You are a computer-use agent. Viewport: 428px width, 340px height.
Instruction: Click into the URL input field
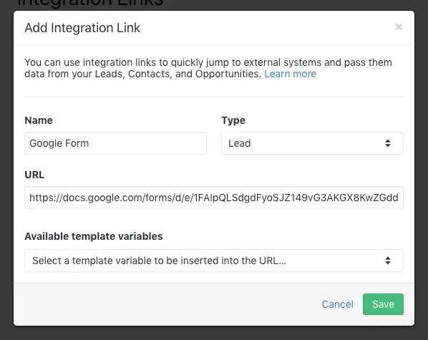(214, 198)
